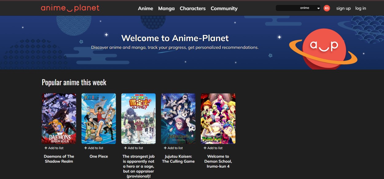The width and height of the screenshot is (384, 179).
Task: Click the red planet mascot logo
Action: [x=323, y=48]
